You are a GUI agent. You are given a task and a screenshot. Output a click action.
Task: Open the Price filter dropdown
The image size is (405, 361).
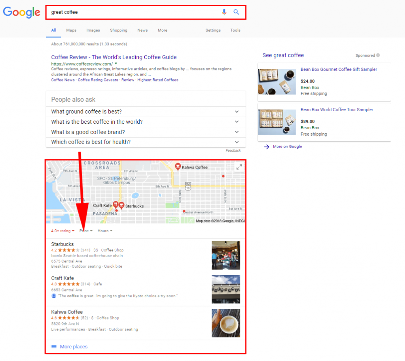tap(85, 231)
